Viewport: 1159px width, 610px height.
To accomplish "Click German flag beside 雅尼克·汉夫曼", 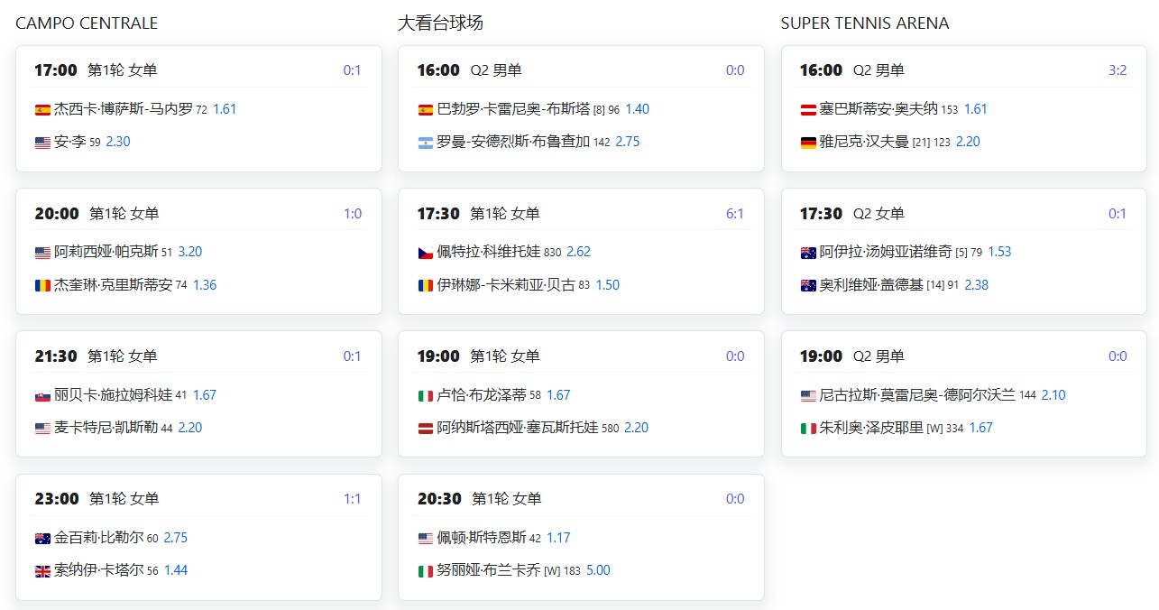I will pyautogui.click(x=808, y=143).
